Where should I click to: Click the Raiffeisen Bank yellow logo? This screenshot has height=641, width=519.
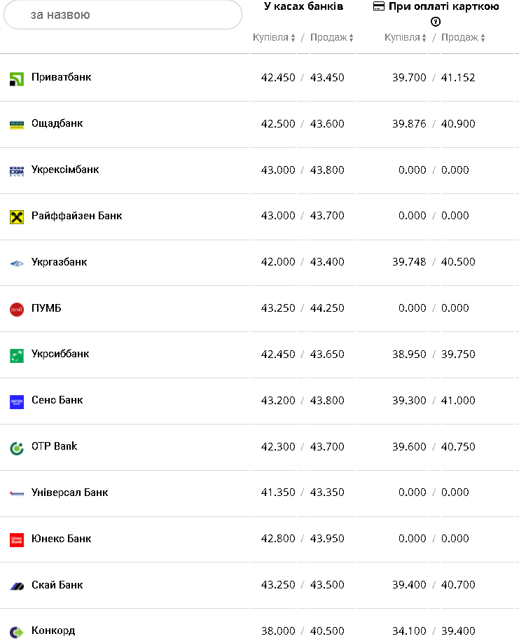click(17, 216)
